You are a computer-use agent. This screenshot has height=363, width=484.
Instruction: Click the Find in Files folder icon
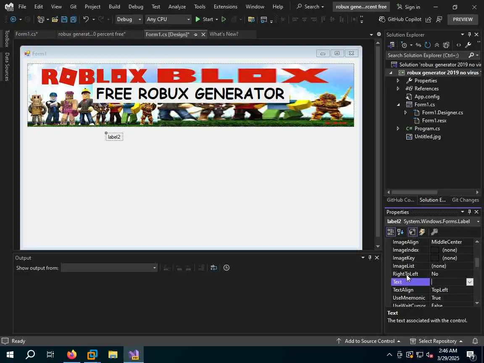[x=251, y=19]
